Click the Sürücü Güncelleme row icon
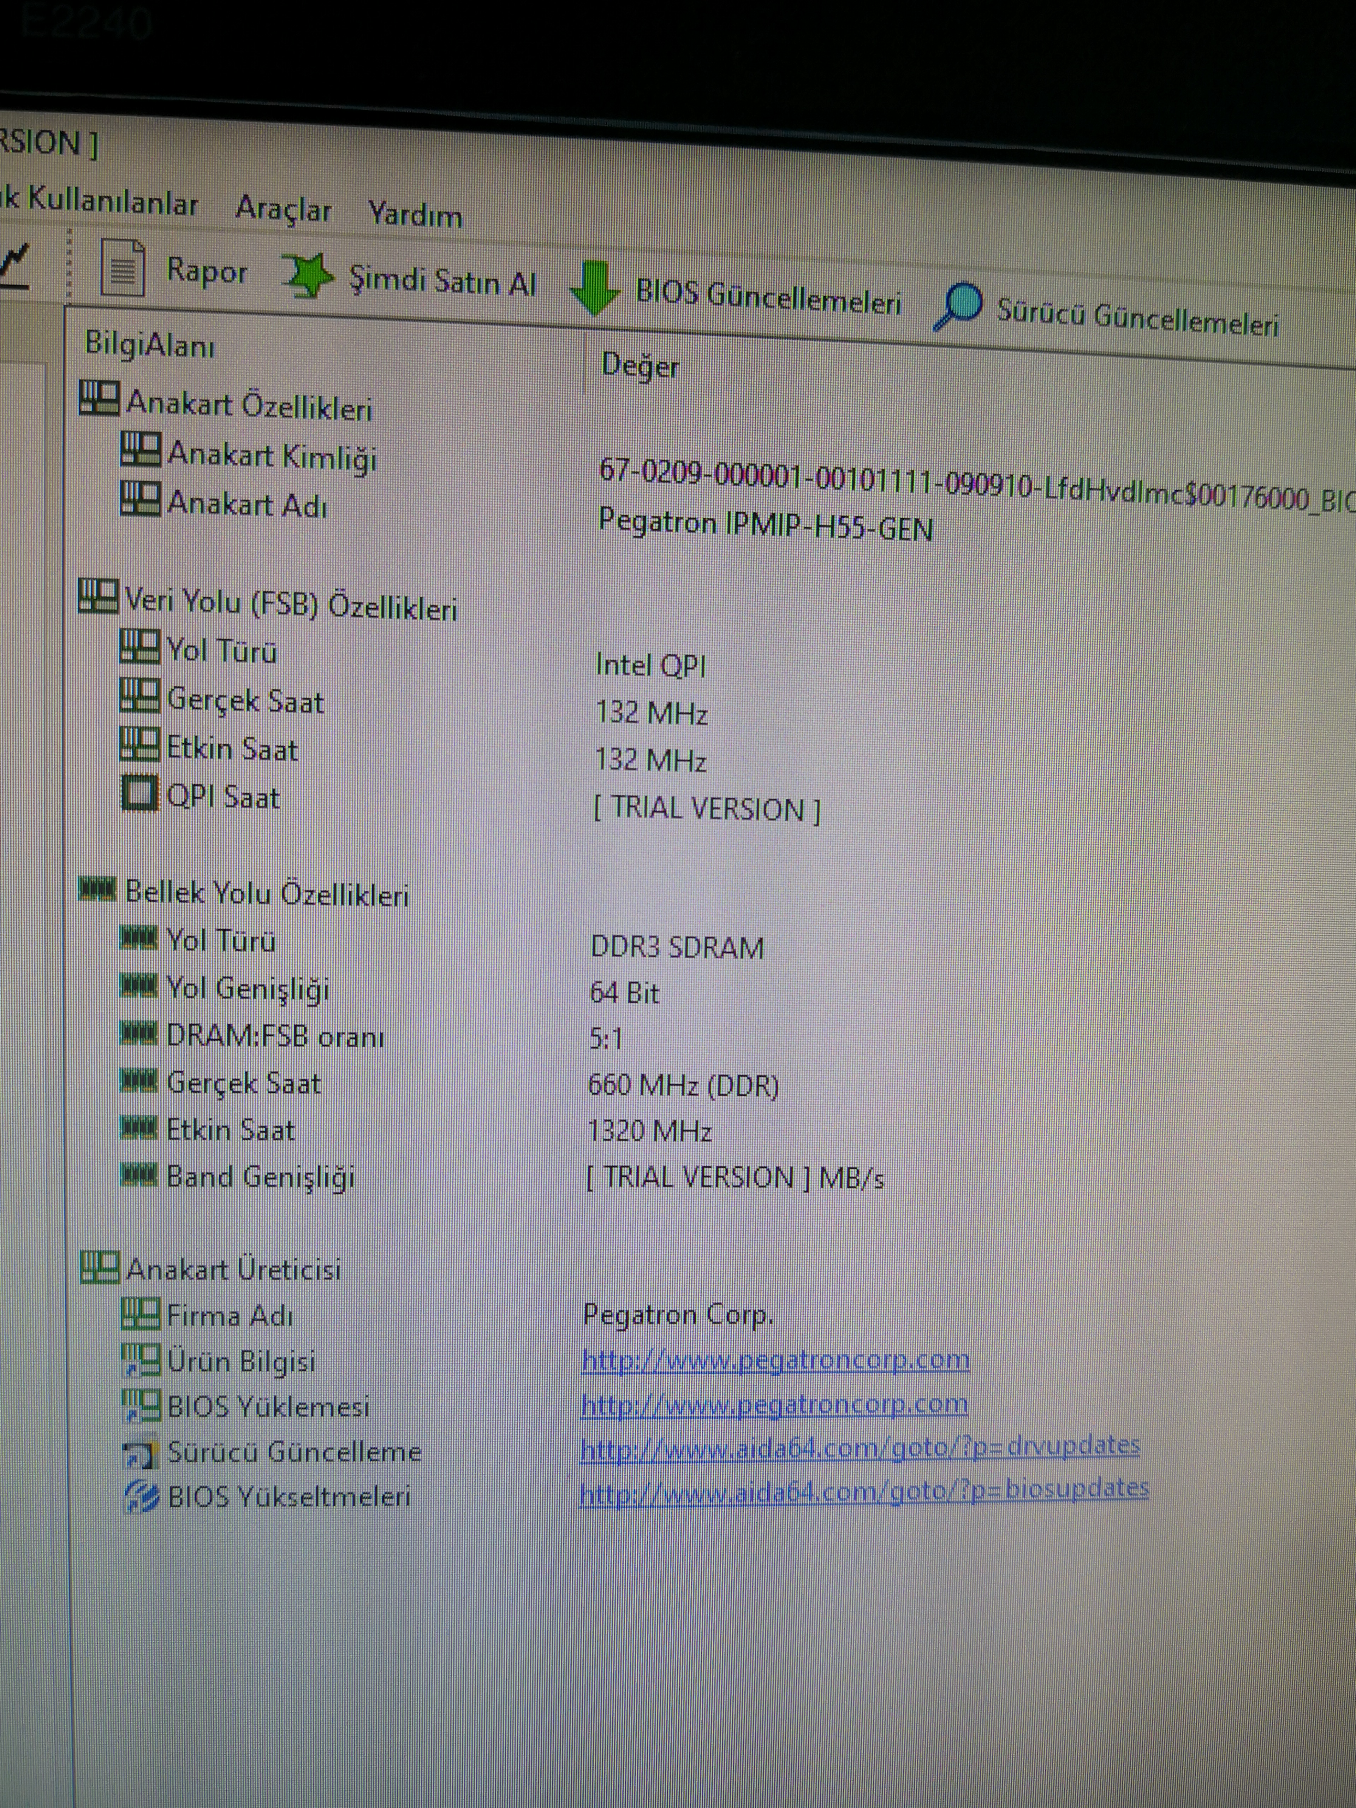The height and width of the screenshot is (1808, 1356). point(140,1452)
